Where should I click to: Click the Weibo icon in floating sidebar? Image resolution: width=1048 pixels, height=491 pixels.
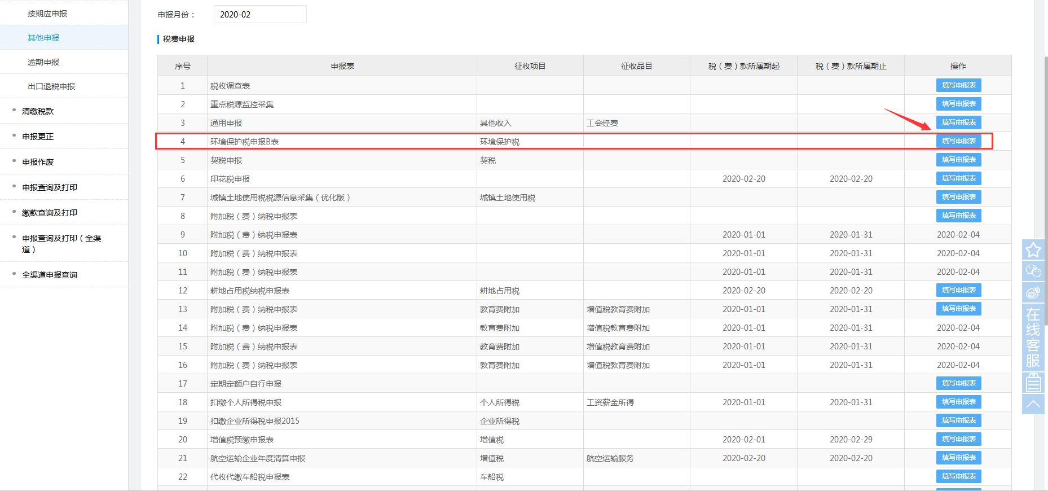[x=1033, y=292]
